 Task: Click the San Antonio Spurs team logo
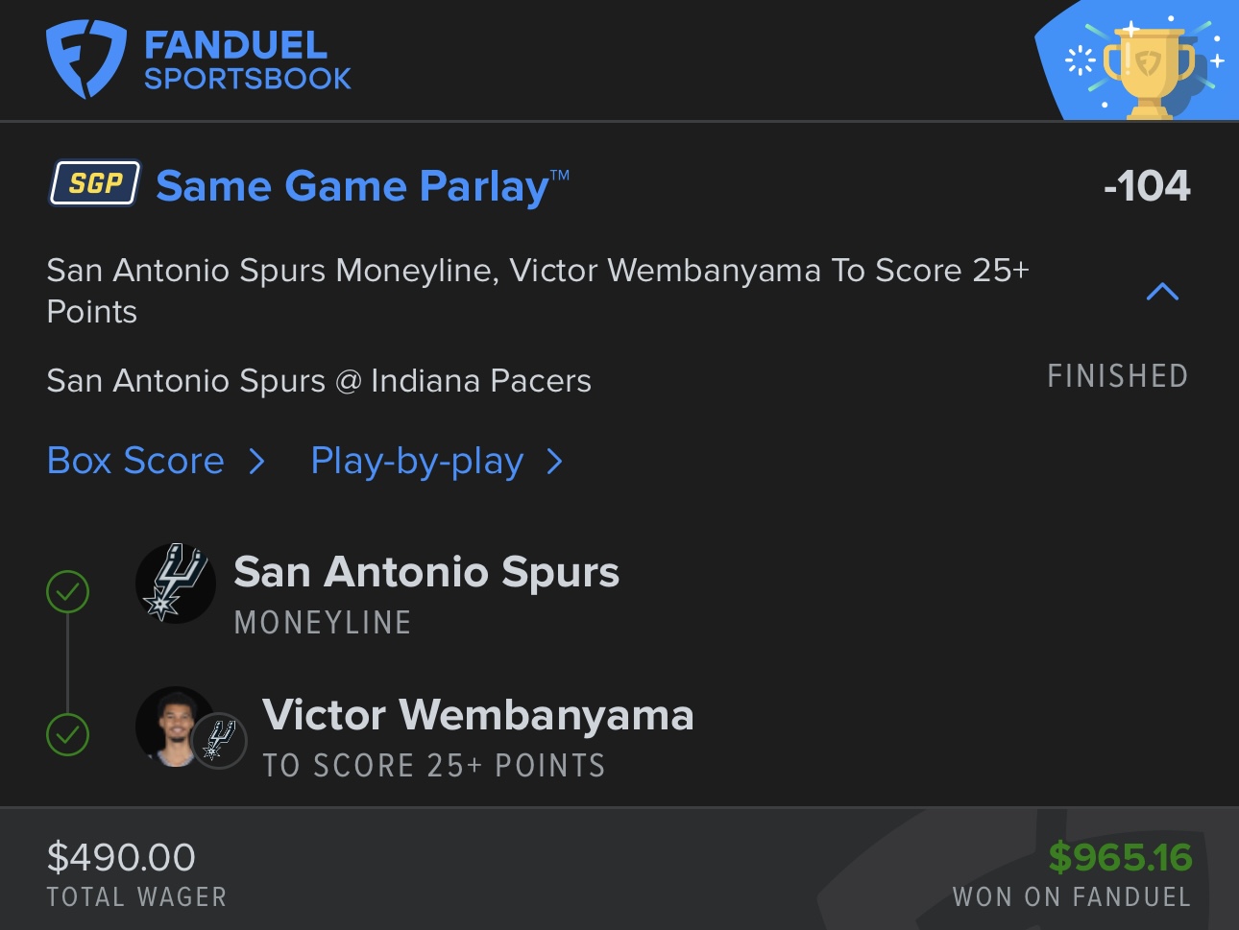coord(175,583)
